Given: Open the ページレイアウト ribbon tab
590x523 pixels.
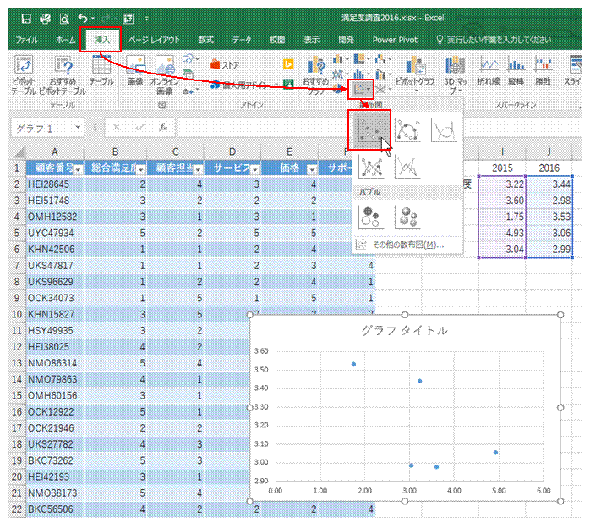Looking at the screenshot, I should tap(153, 39).
